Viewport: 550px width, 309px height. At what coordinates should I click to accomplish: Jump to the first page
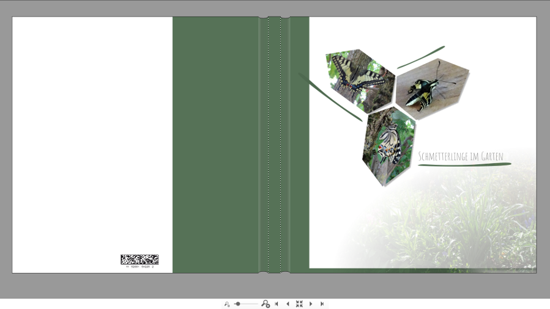click(x=277, y=304)
